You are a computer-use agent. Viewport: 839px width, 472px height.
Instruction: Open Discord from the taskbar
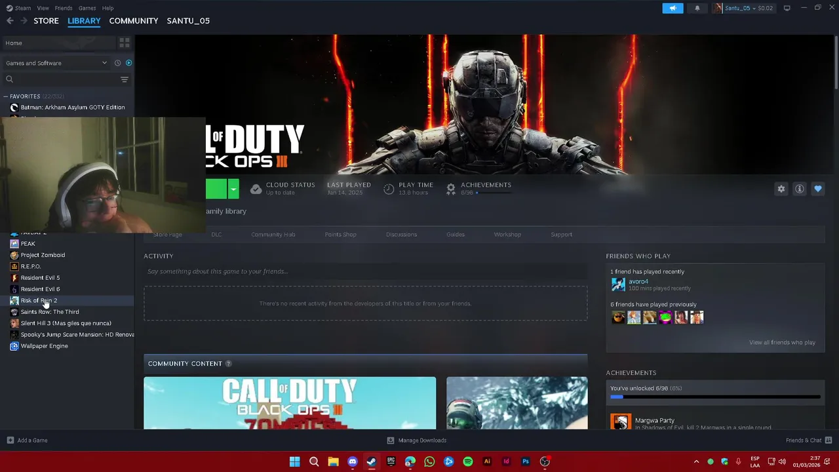353,462
